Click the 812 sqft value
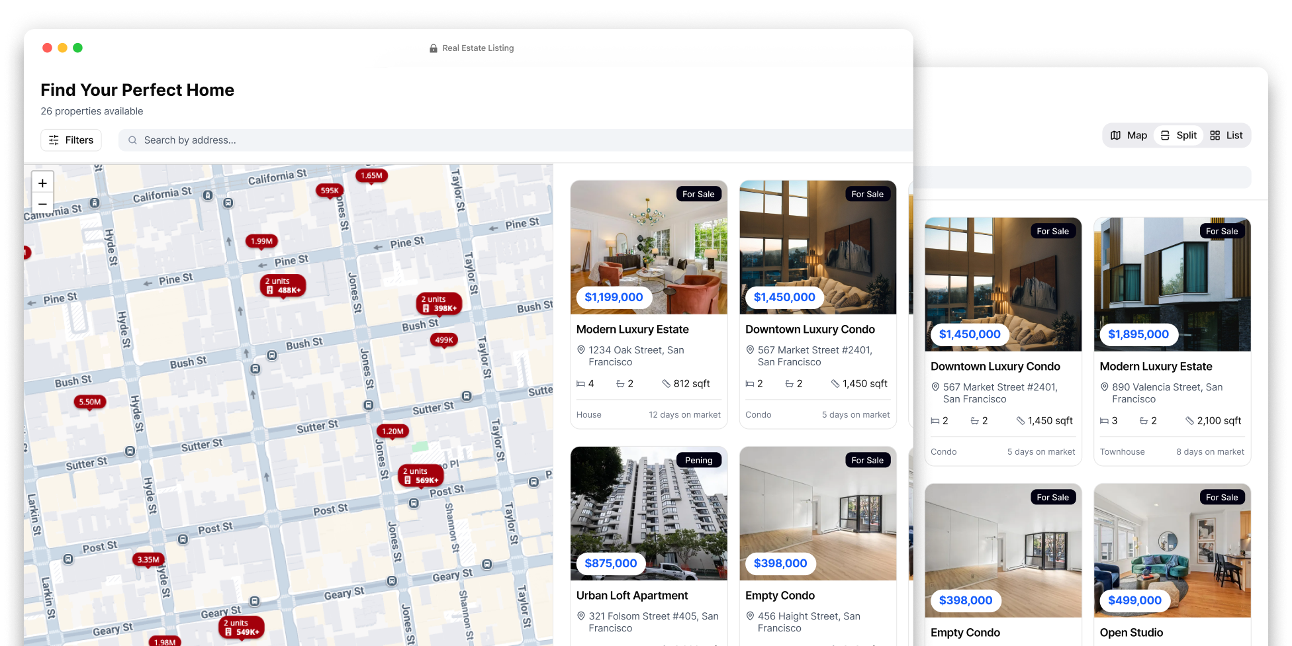The height and width of the screenshot is (646, 1292). (692, 384)
